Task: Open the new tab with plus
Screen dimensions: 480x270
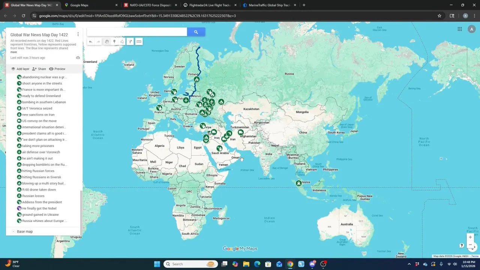Action: point(304,5)
